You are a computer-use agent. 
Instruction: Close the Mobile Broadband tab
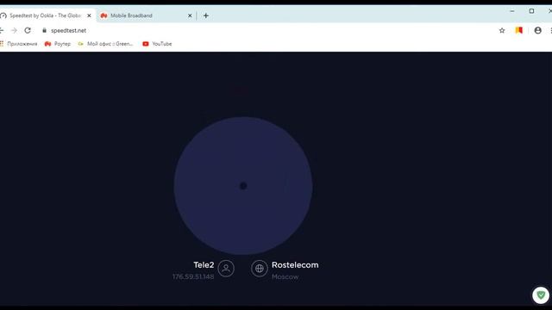[190, 15]
